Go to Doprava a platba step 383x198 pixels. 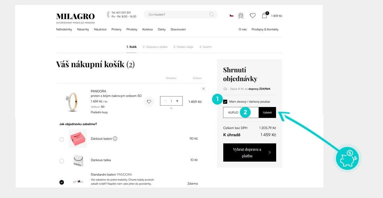[x=155, y=47]
